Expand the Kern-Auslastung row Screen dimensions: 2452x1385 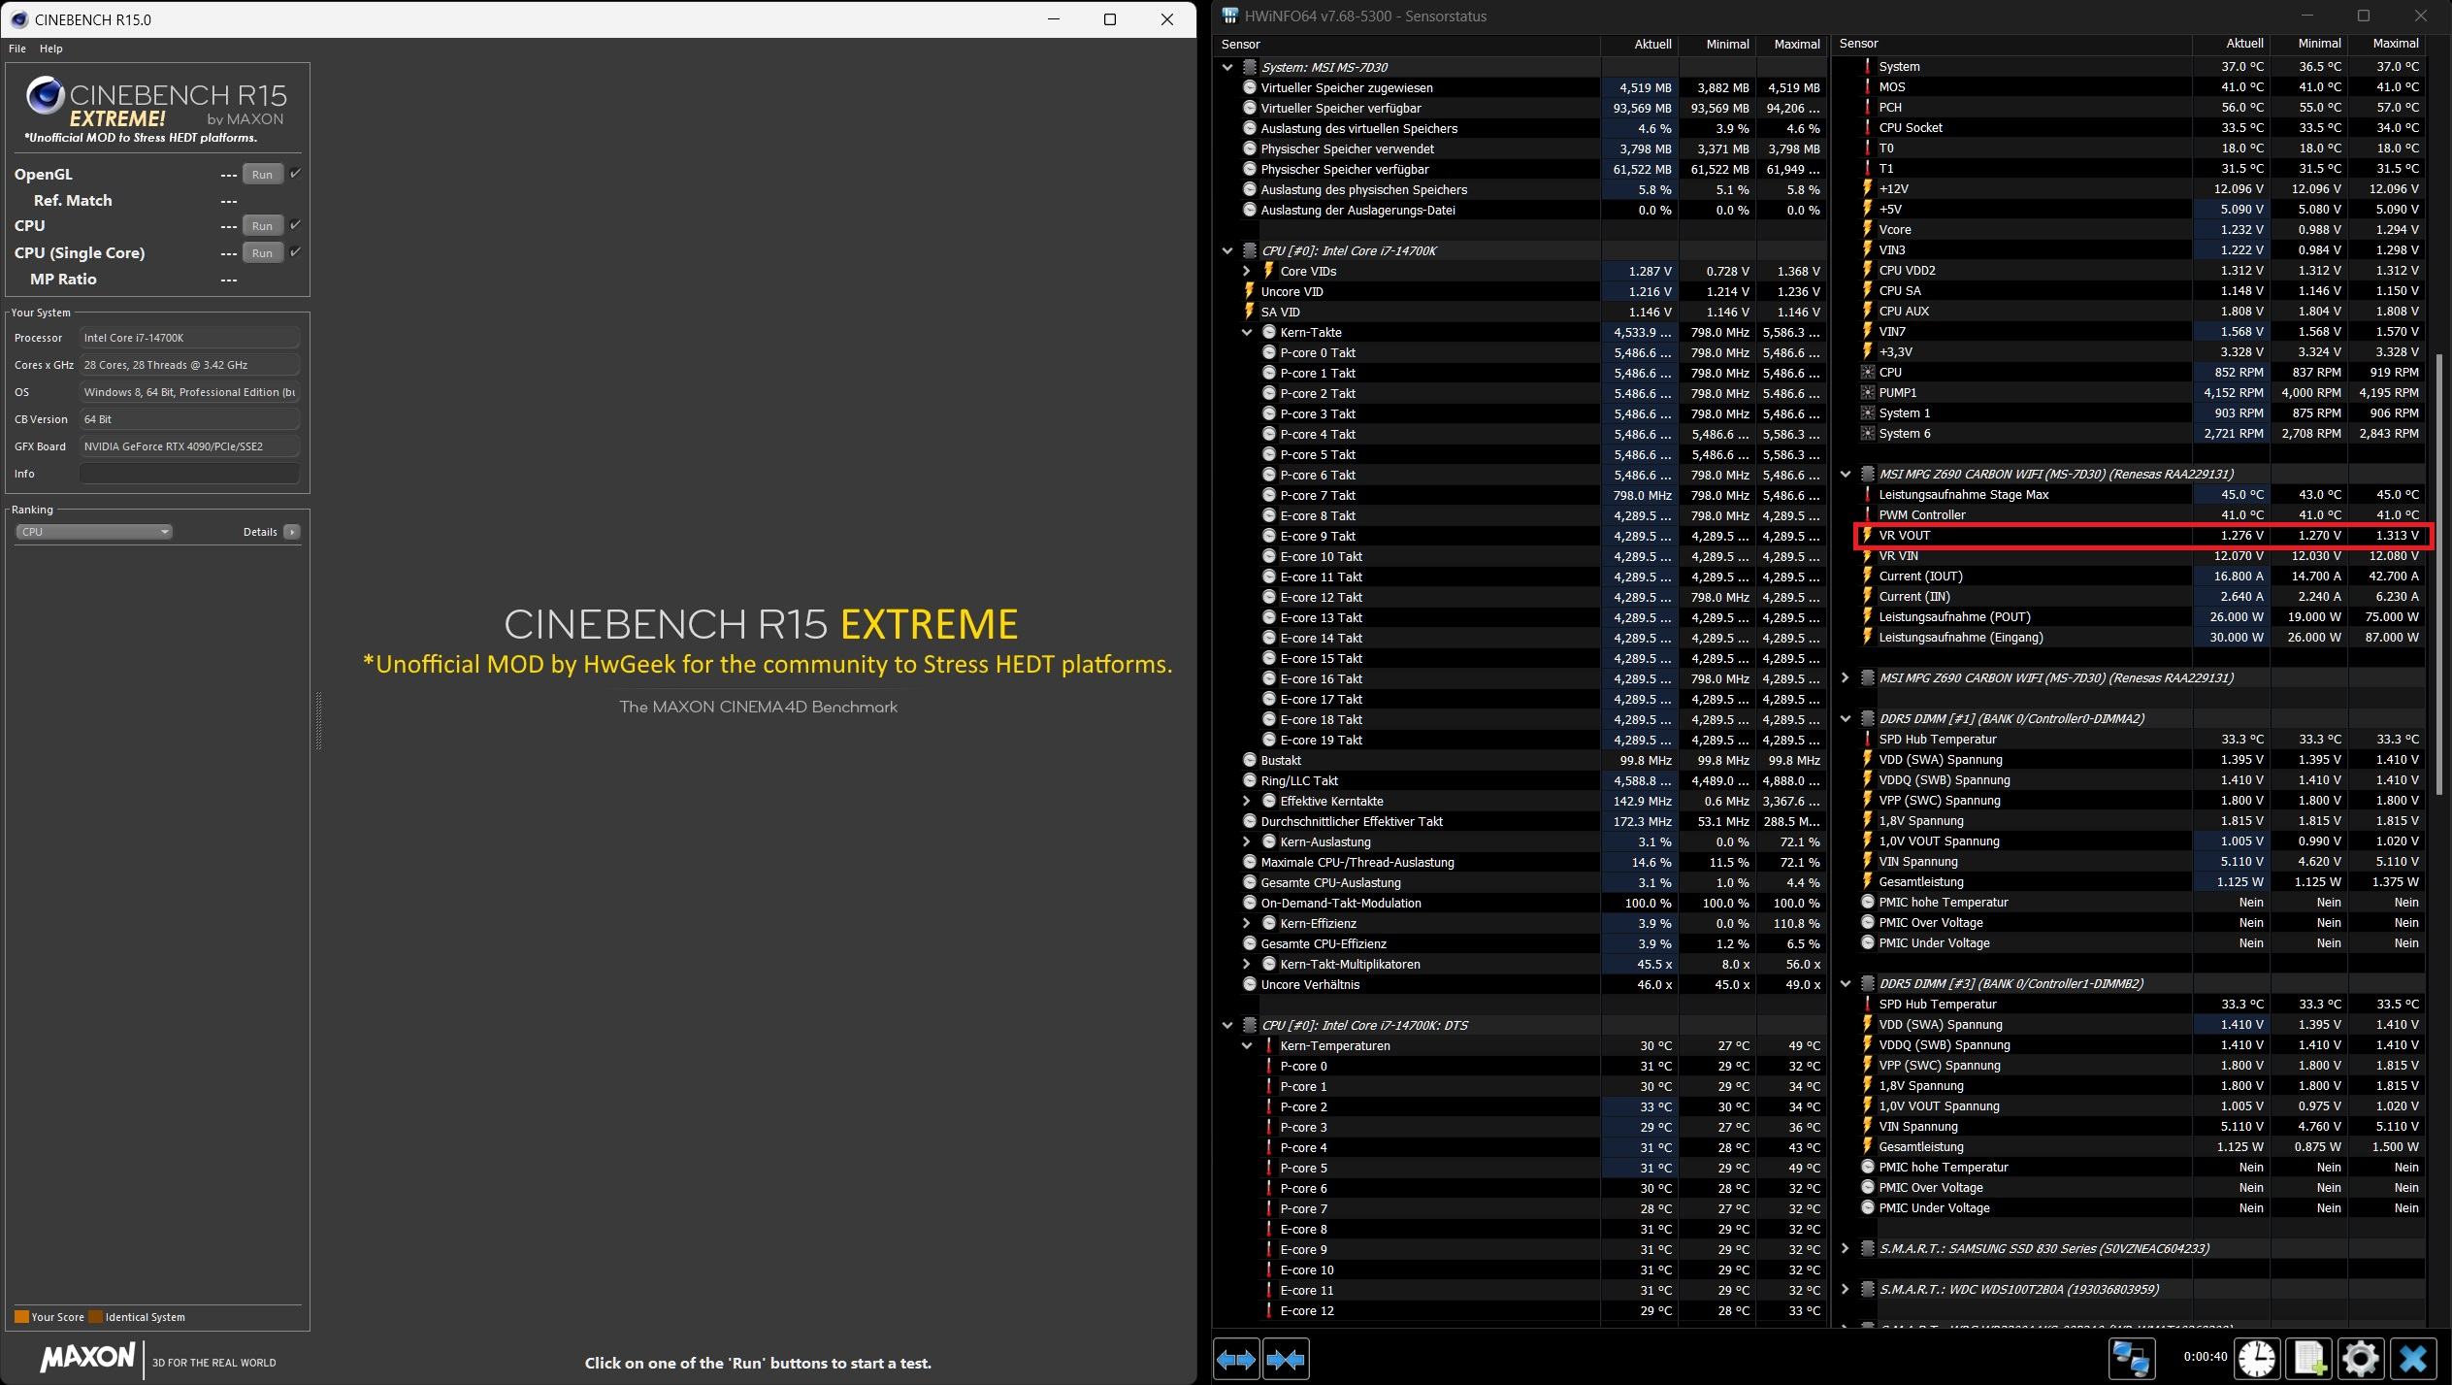1247,841
